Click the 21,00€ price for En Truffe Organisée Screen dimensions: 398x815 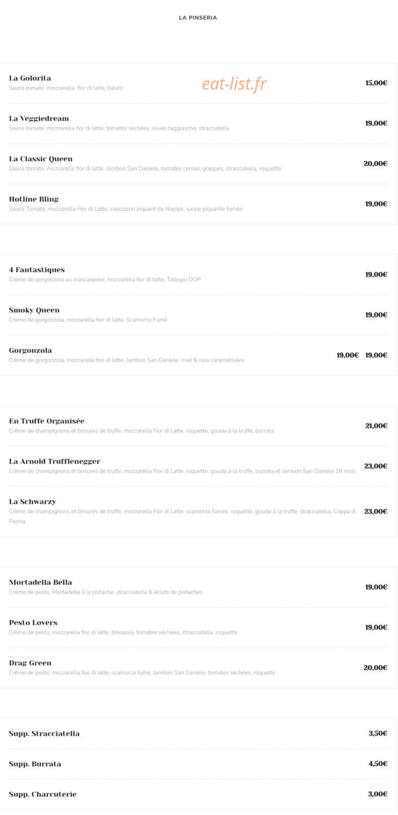tap(376, 425)
